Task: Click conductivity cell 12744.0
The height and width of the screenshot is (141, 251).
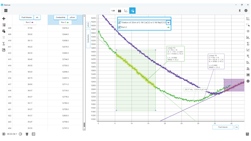Action: (65, 59)
